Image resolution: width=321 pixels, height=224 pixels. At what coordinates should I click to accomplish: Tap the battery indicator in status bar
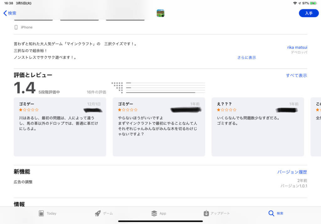click(x=313, y=3)
